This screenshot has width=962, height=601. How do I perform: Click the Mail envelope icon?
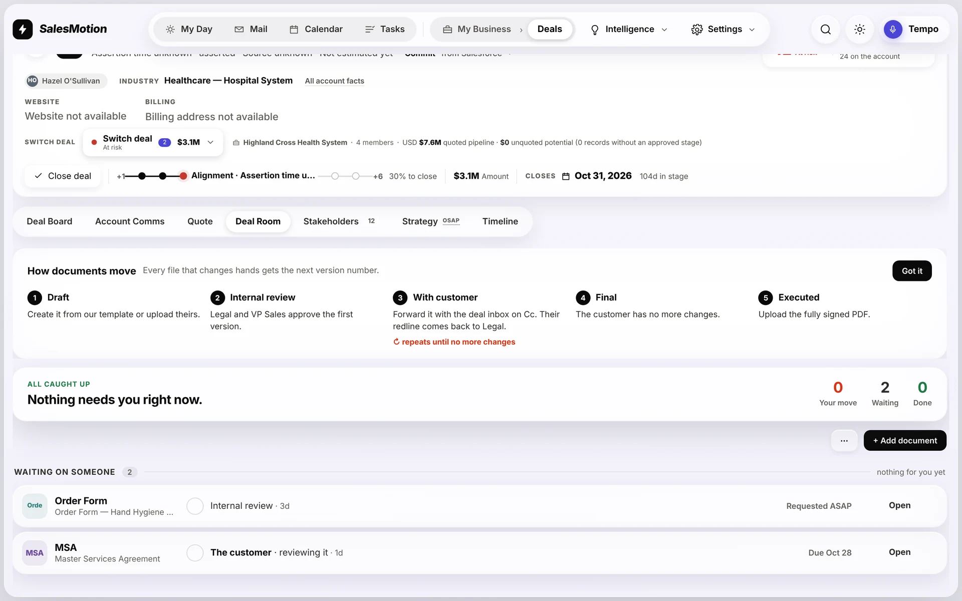tap(239, 29)
